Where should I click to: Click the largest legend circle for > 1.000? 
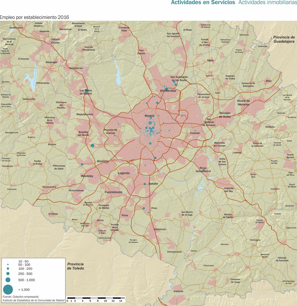coord(8,289)
